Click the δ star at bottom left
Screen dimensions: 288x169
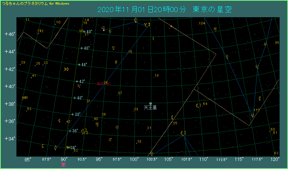tap(55, 149)
